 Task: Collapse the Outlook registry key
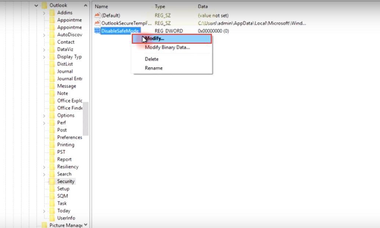pos(36,6)
